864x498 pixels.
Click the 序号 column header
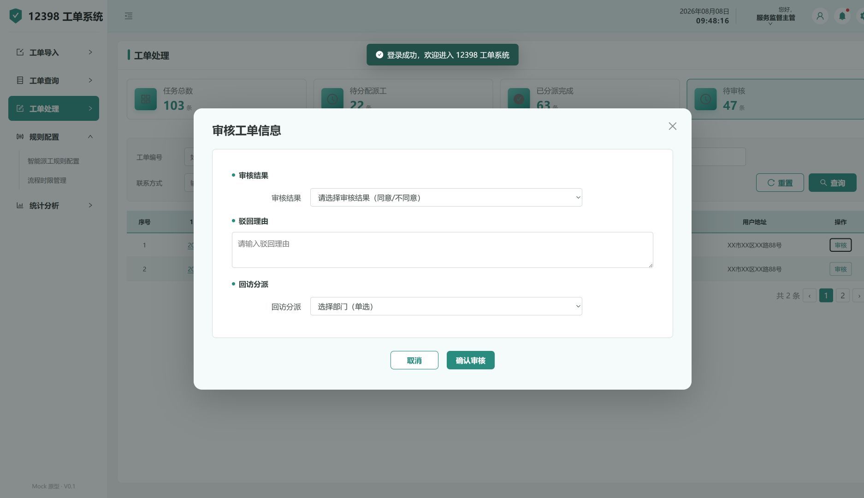[x=144, y=222]
